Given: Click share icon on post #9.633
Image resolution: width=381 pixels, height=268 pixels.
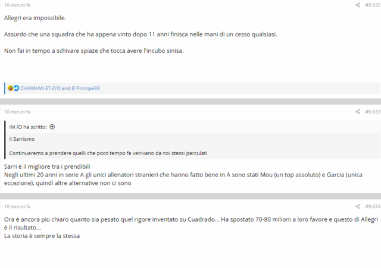Looking at the screenshot, I should (358, 112).
